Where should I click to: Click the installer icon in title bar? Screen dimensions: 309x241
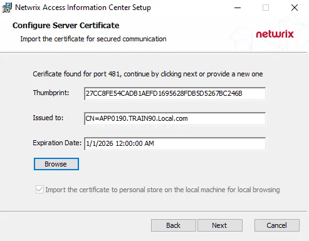point(7,8)
